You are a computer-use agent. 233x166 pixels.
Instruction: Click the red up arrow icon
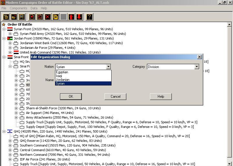pyautogui.click(x=71, y=17)
